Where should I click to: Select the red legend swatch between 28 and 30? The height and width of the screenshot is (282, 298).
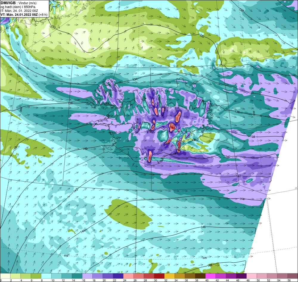pos(149,276)
